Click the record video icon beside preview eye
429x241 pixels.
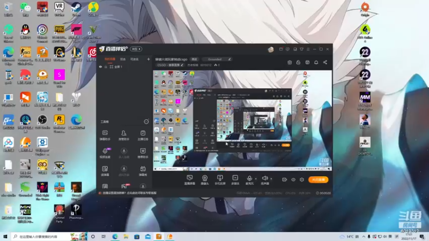(x=284, y=179)
